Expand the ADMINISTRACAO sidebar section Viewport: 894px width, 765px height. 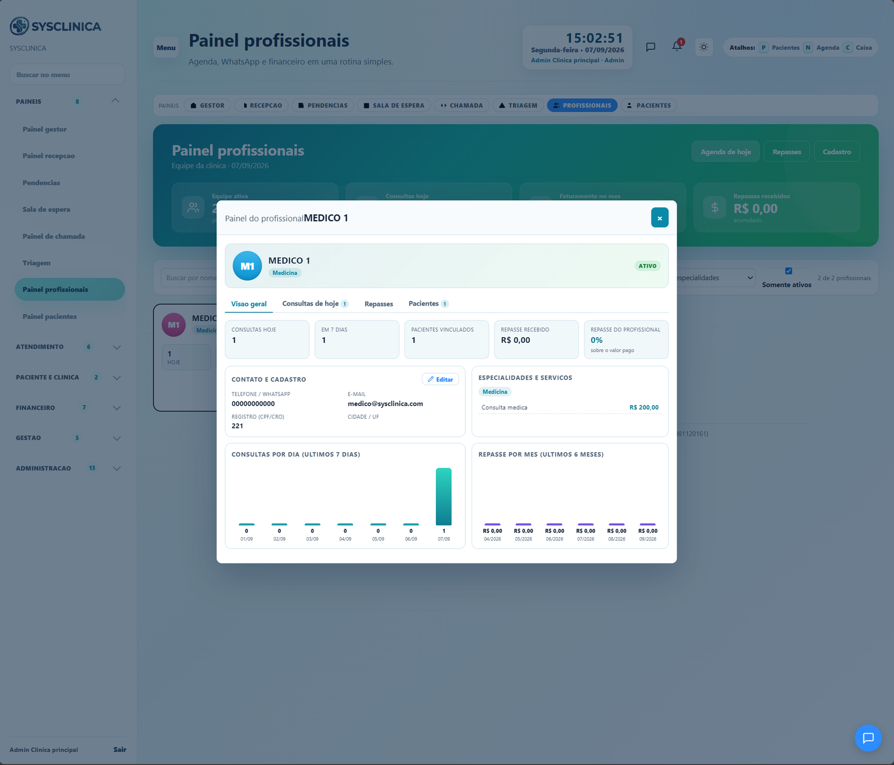tap(117, 468)
